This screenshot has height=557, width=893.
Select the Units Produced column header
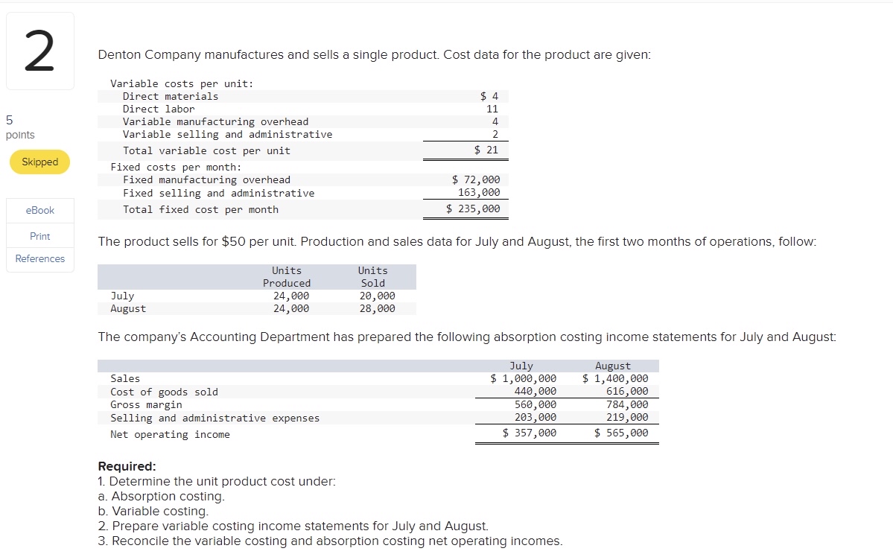tap(287, 277)
